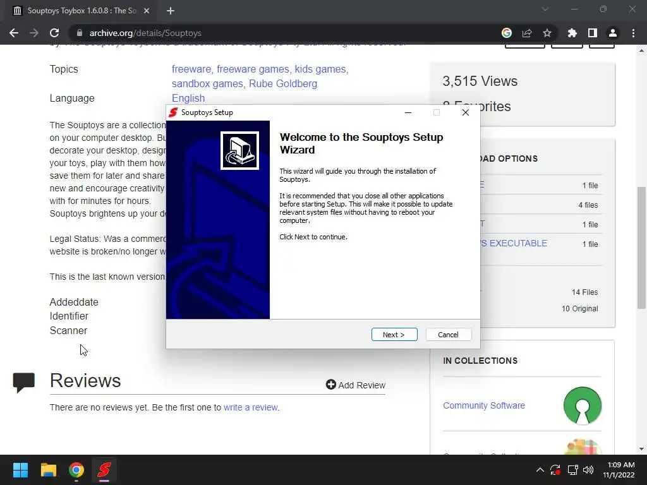Viewport: 647px width, 485px height.
Task: Close the Souptoys Toybox tab
Action: coord(147,11)
